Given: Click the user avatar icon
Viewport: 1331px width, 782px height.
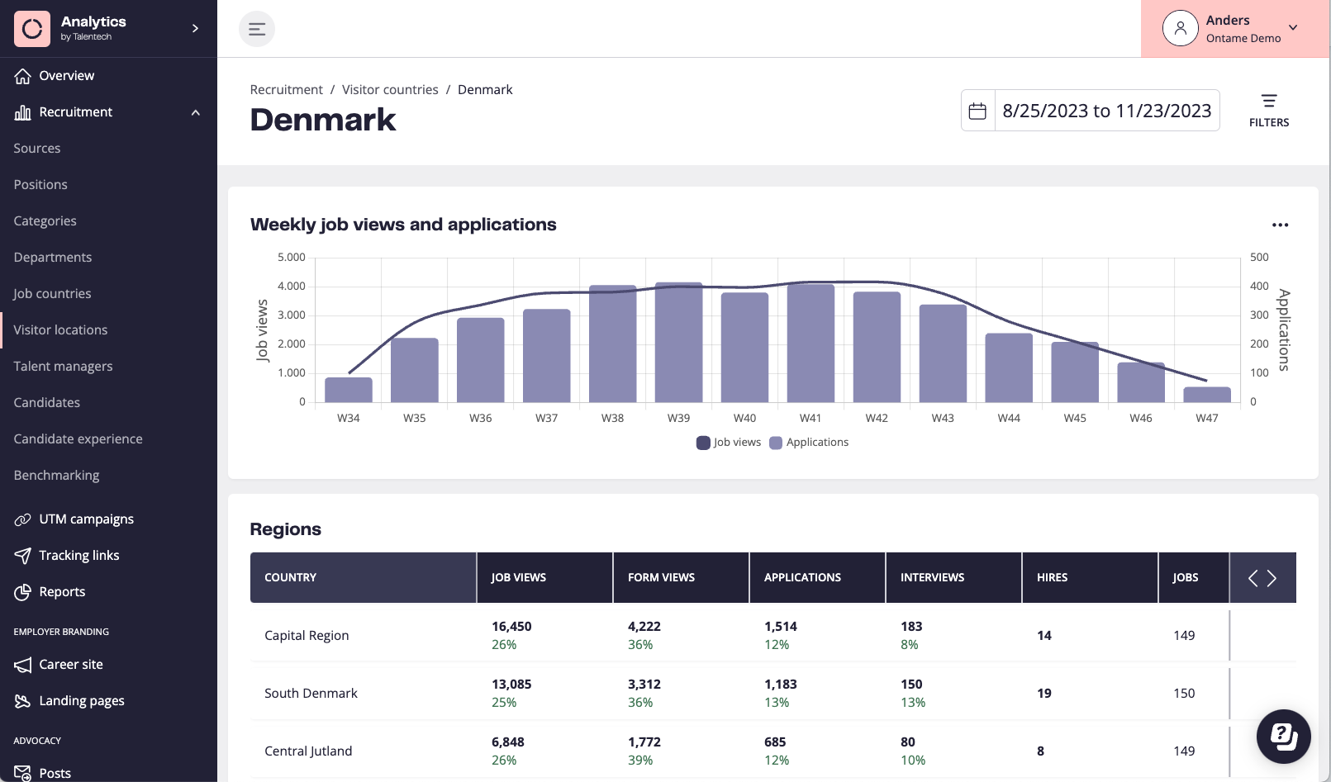Looking at the screenshot, I should pos(1181,29).
